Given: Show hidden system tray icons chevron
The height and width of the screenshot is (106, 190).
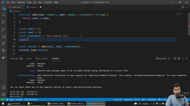Looking at the screenshot, I should tap(151, 103).
